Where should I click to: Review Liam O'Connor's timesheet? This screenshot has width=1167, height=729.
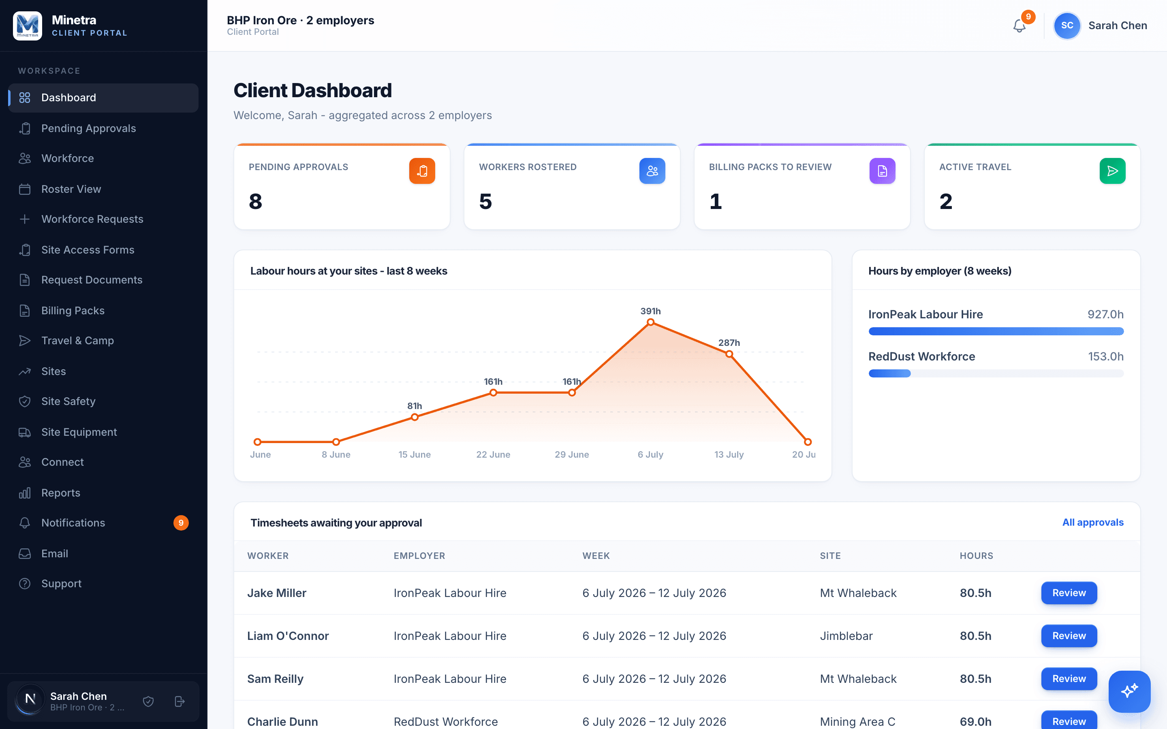1069,635
